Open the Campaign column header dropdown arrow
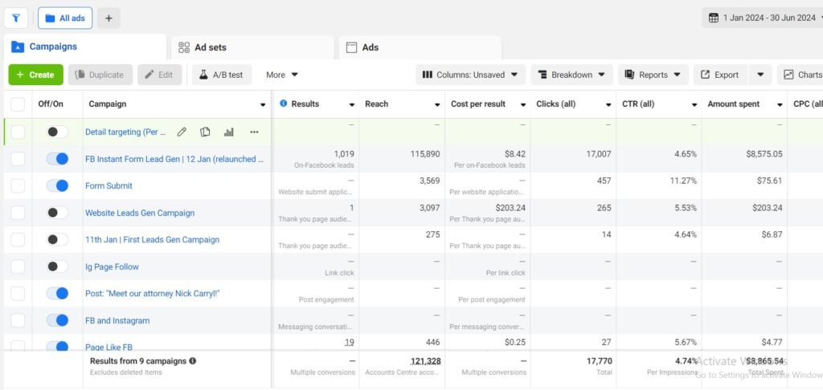This screenshot has height=390, width=823. point(263,105)
